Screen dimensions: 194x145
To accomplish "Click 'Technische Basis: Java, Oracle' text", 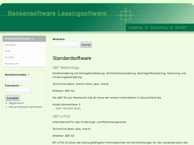I will click(x=71, y=129).
